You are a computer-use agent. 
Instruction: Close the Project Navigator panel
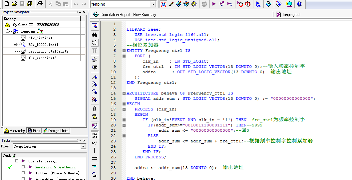click(x=84, y=12)
